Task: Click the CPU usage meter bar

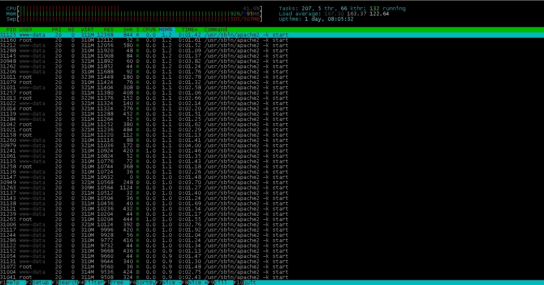Action: tap(134, 9)
